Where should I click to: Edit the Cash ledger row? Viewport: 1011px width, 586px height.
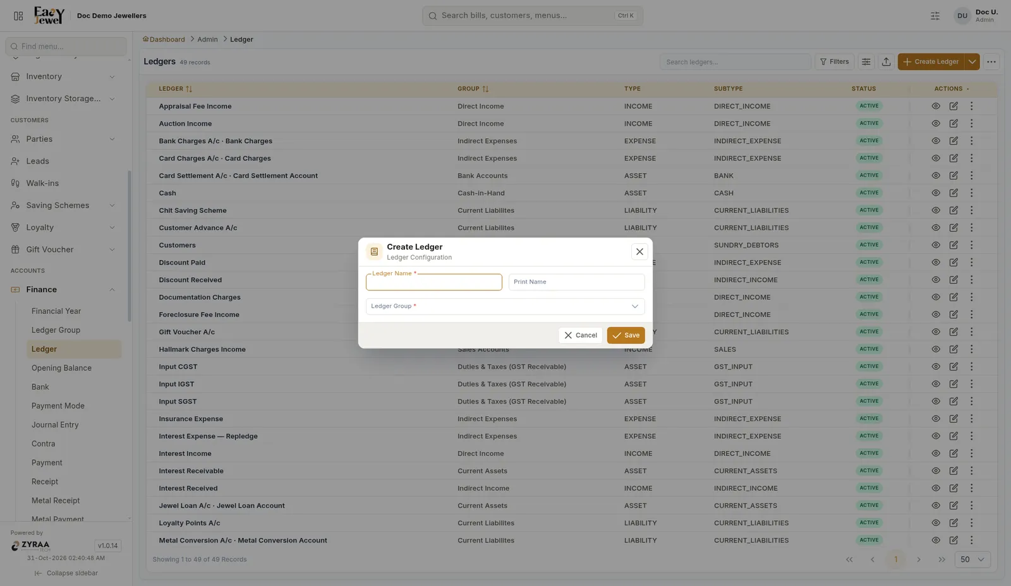[953, 193]
